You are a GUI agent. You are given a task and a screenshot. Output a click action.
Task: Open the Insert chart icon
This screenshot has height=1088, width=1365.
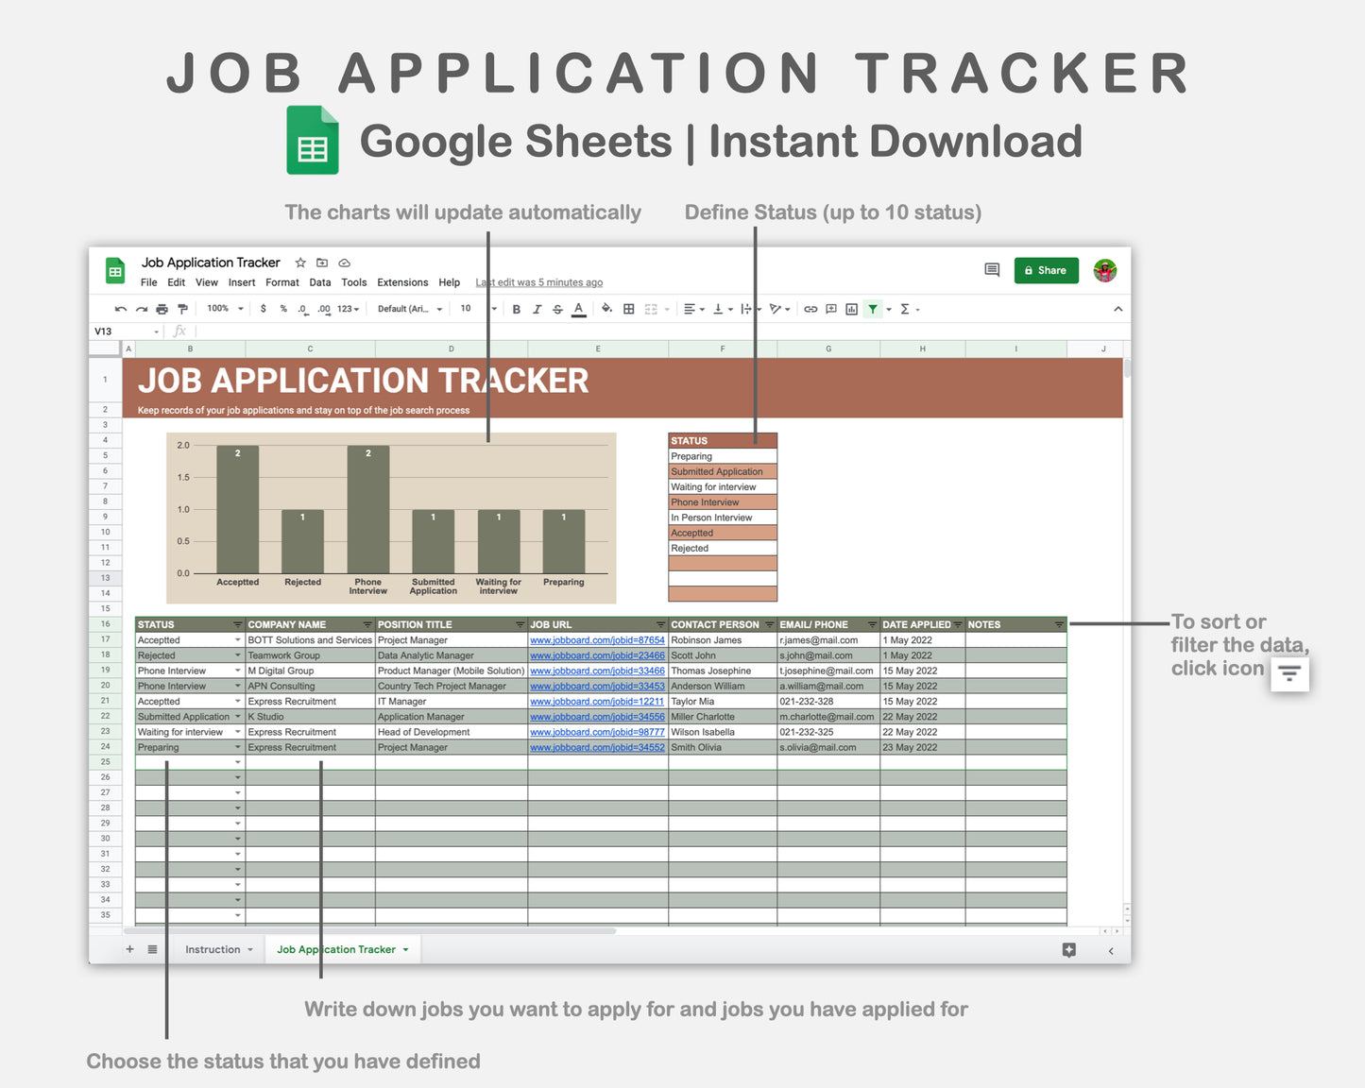851,309
